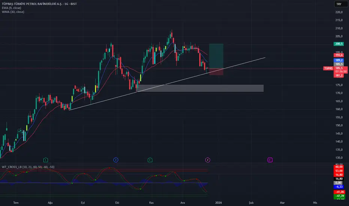349x206 pixels.
Task: Click the Şub label on time axis
Action: pos(251,203)
